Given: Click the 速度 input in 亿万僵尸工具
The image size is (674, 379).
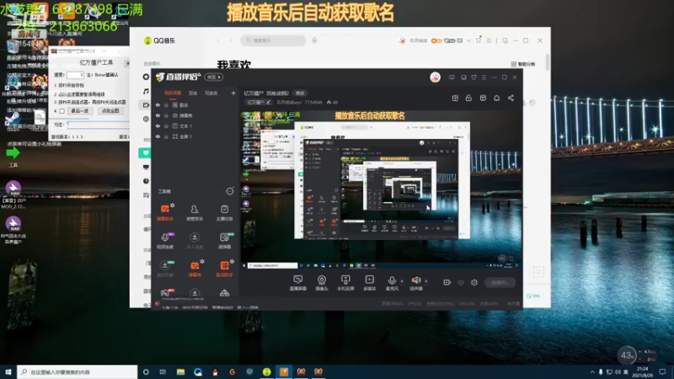Looking at the screenshot, I should pyautogui.click(x=75, y=75).
